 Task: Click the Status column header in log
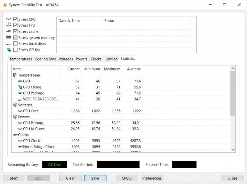pos(147,21)
